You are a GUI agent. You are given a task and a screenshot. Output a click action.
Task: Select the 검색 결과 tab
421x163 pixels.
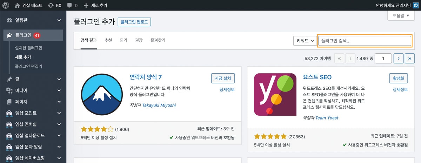click(x=88, y=41)
